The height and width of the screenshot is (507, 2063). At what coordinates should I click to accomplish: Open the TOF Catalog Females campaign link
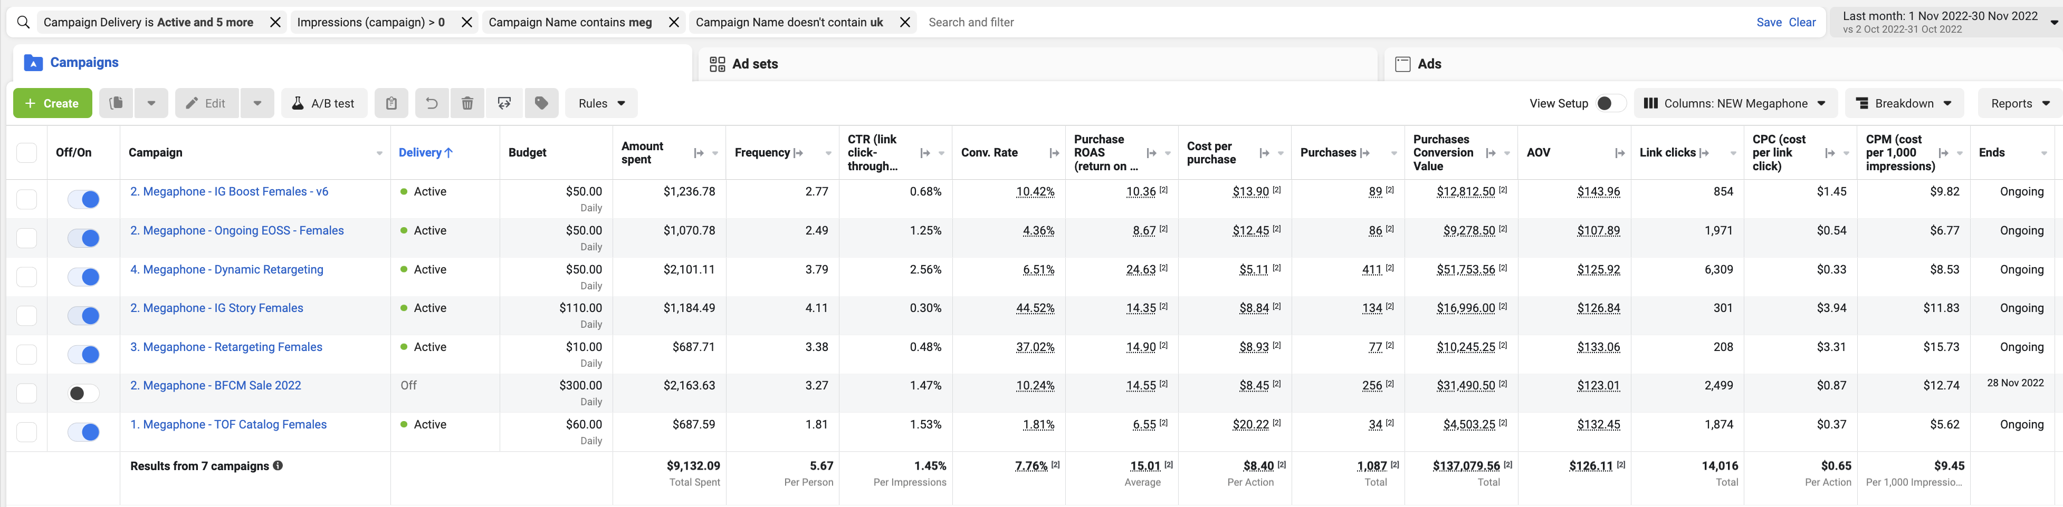[228, 425]
